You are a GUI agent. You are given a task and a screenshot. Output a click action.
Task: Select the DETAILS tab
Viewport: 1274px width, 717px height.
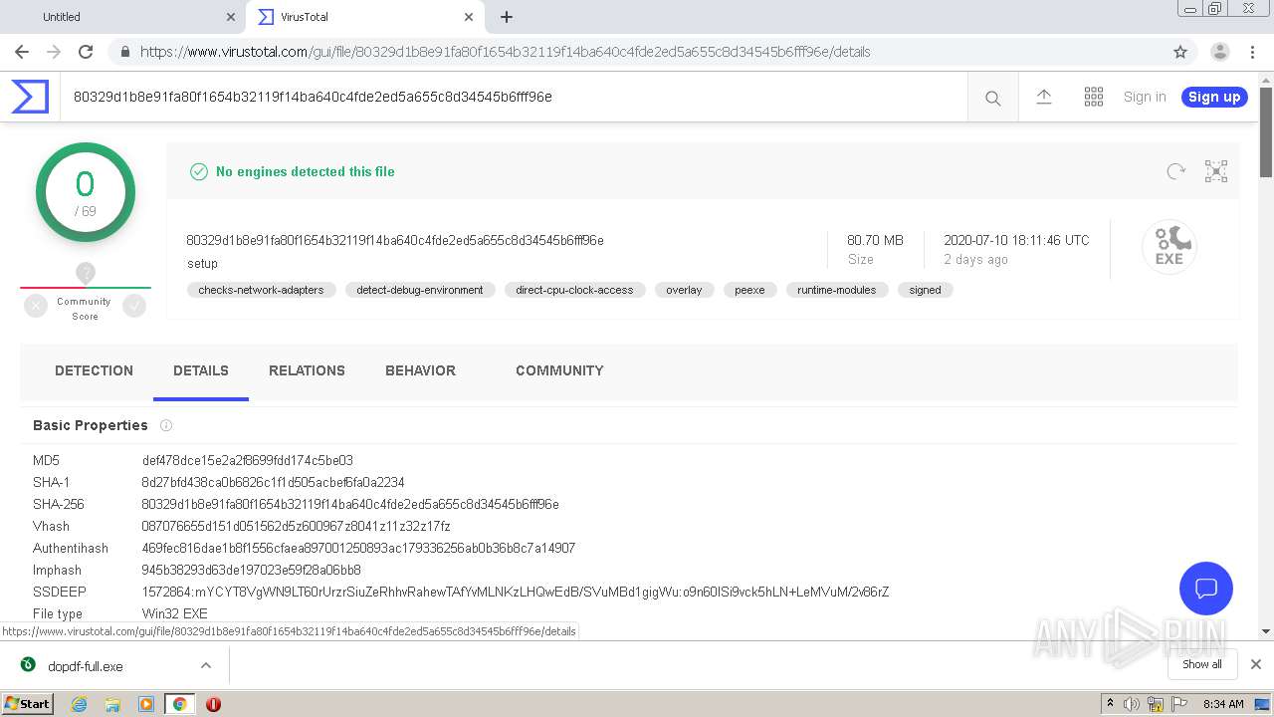(x=201, y=370)
